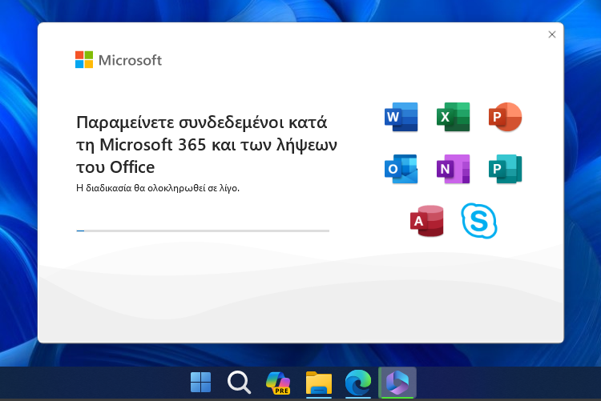
Task: Click the Outlook app icon
Action: (401, 169)
